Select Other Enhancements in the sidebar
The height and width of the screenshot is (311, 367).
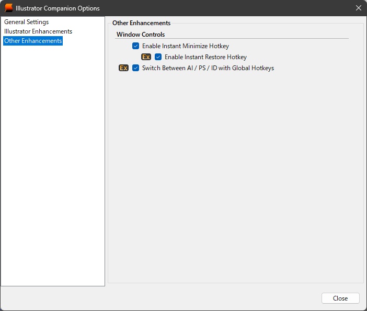pos(33,41)
